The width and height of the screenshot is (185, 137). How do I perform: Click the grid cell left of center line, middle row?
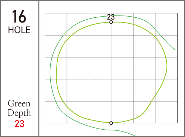coord(100,68)
